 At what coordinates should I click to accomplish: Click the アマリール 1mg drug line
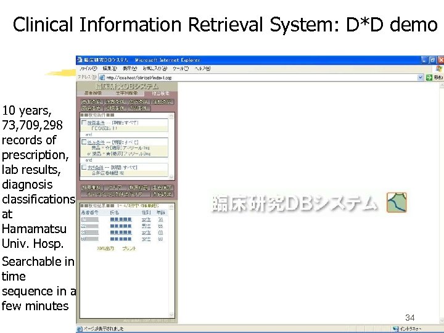tap(120, 148)
